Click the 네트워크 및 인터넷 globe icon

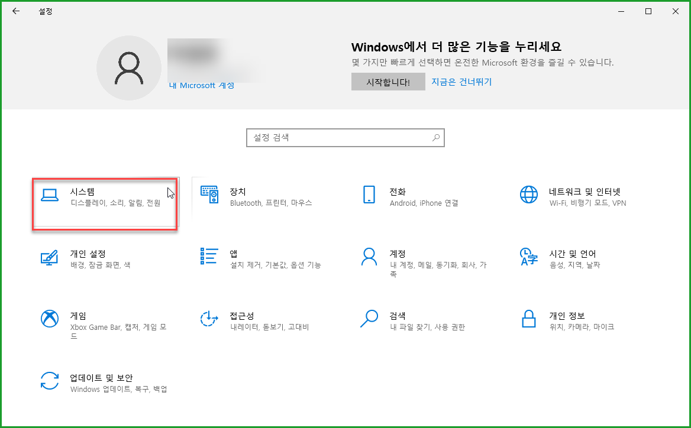[528, 194]
